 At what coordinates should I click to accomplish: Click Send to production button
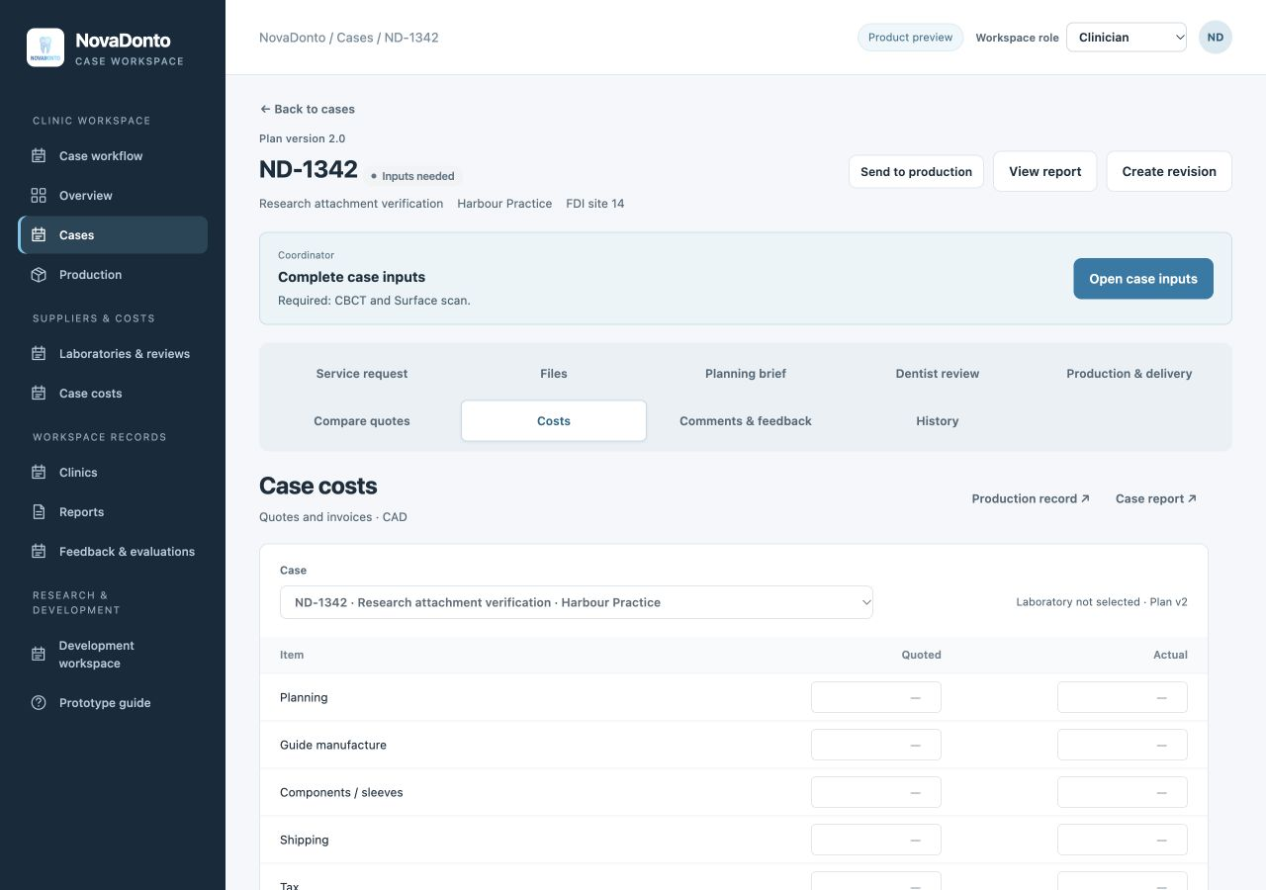[x=916, y=171]
